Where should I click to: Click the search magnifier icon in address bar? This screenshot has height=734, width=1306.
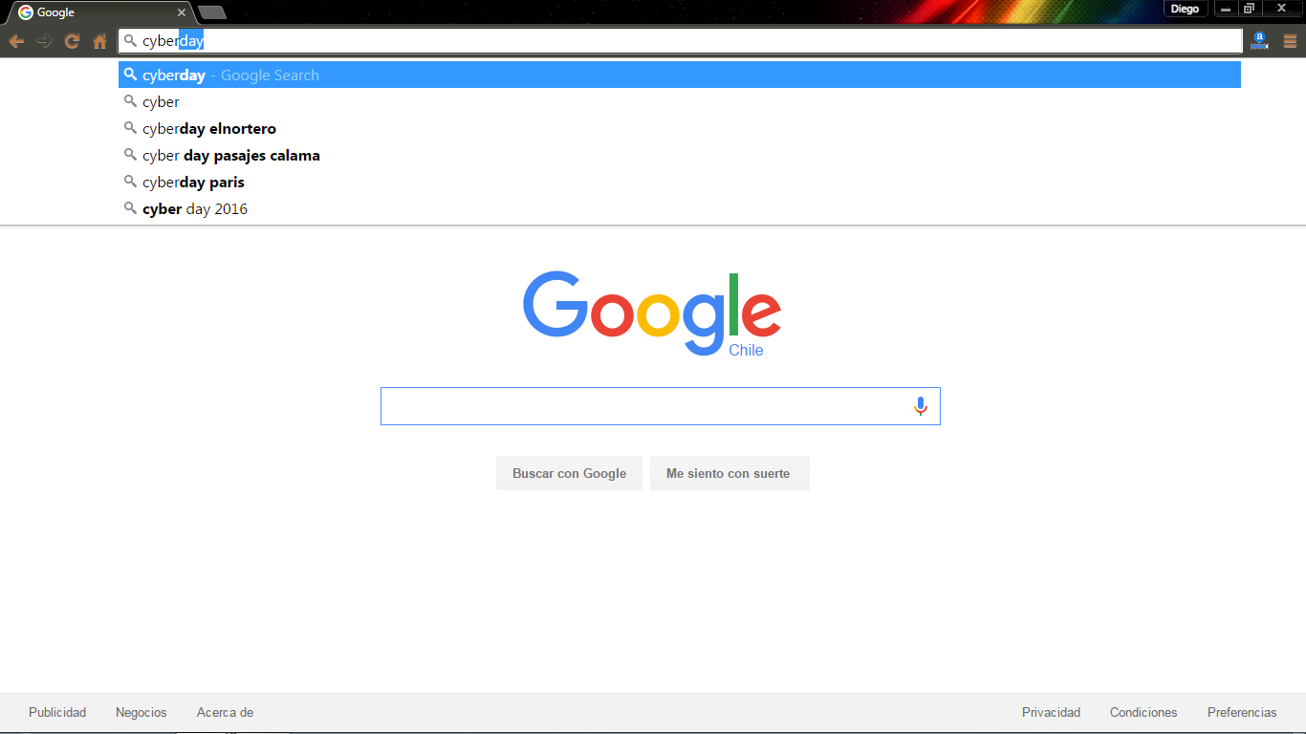130,41
